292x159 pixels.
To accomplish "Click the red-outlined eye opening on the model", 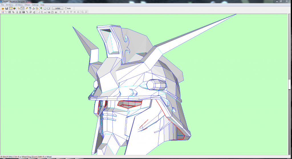I will [x=130, y=104].
